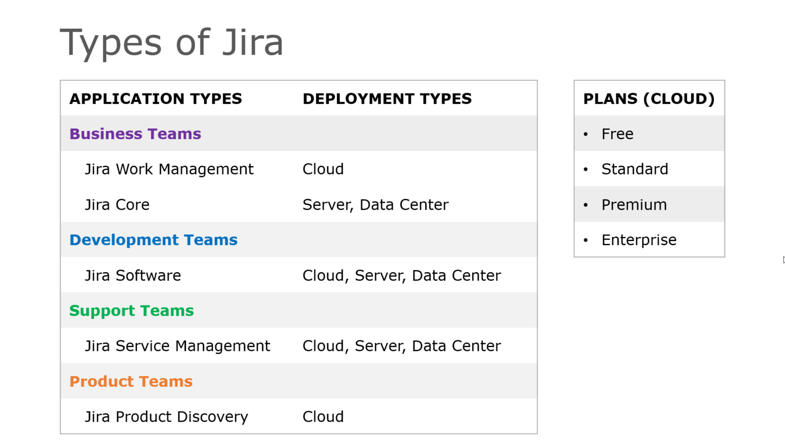The height and width of the screenshot is (442, 785).
Task: Select the "Business Teams" row
Action: (135, 134)
